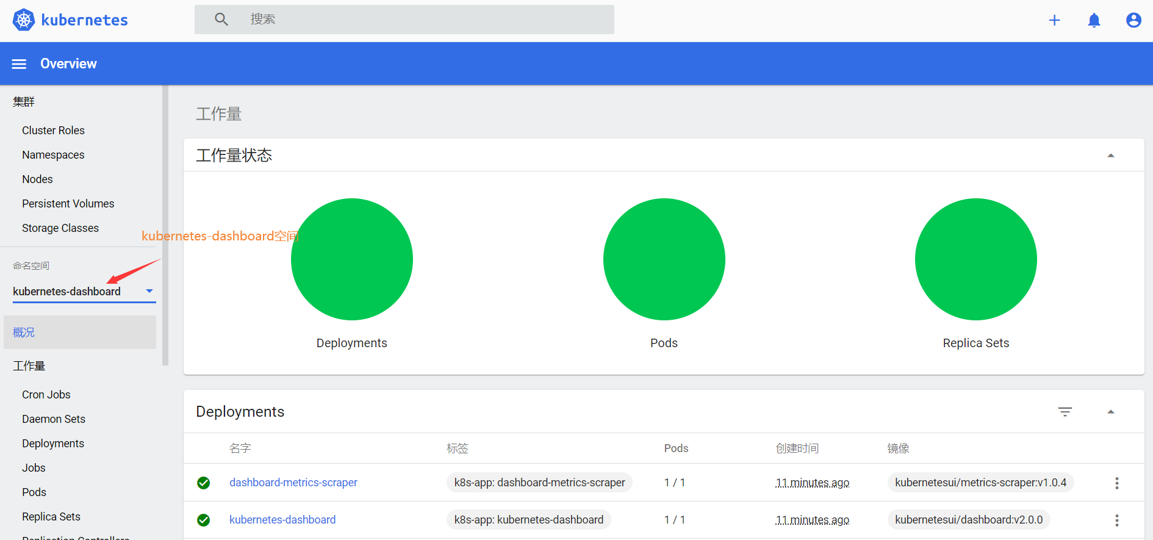1153x540 pixels.
Task: Open Persistent Volumes in sidebar
Action: click(x=68, y=204)
